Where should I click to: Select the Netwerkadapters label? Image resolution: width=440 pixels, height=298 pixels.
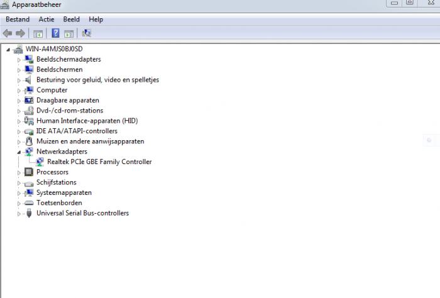click(x=62, y=152)
